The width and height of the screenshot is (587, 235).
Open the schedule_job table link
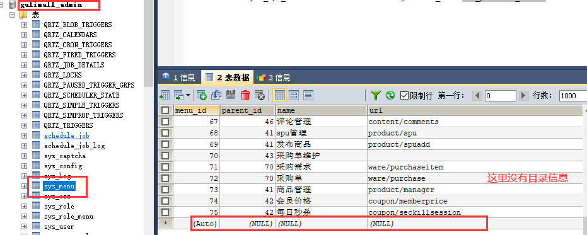click(67, 136)
